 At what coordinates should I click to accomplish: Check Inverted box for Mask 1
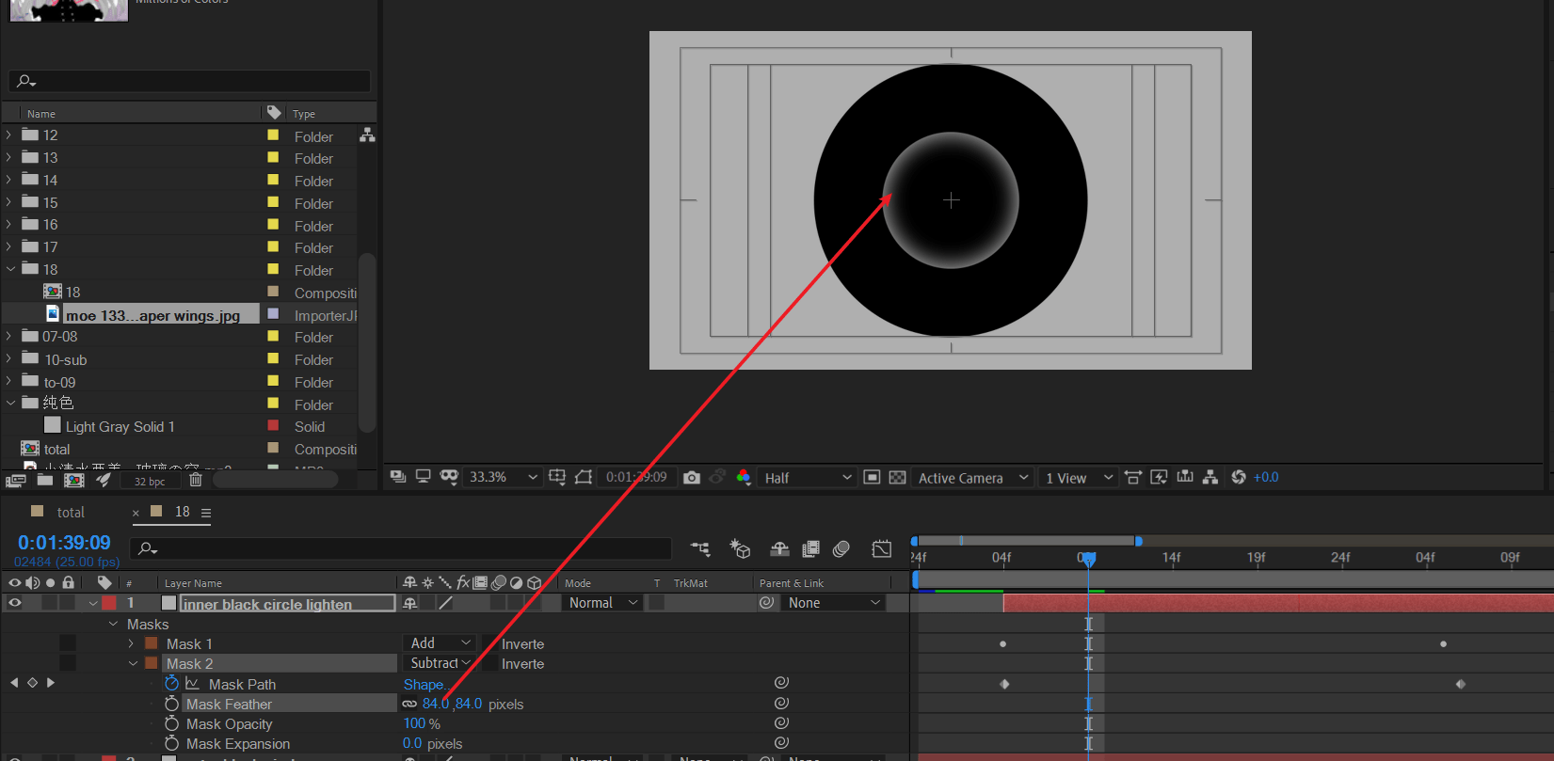tap(489, 643)
